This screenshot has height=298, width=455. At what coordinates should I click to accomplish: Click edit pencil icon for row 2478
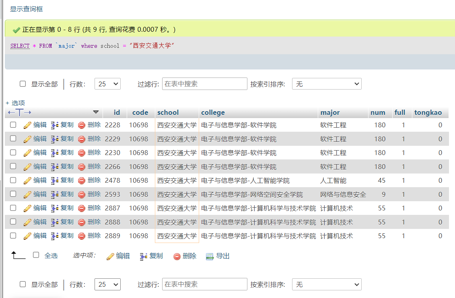pyautogui.click(x=27, y=180)
